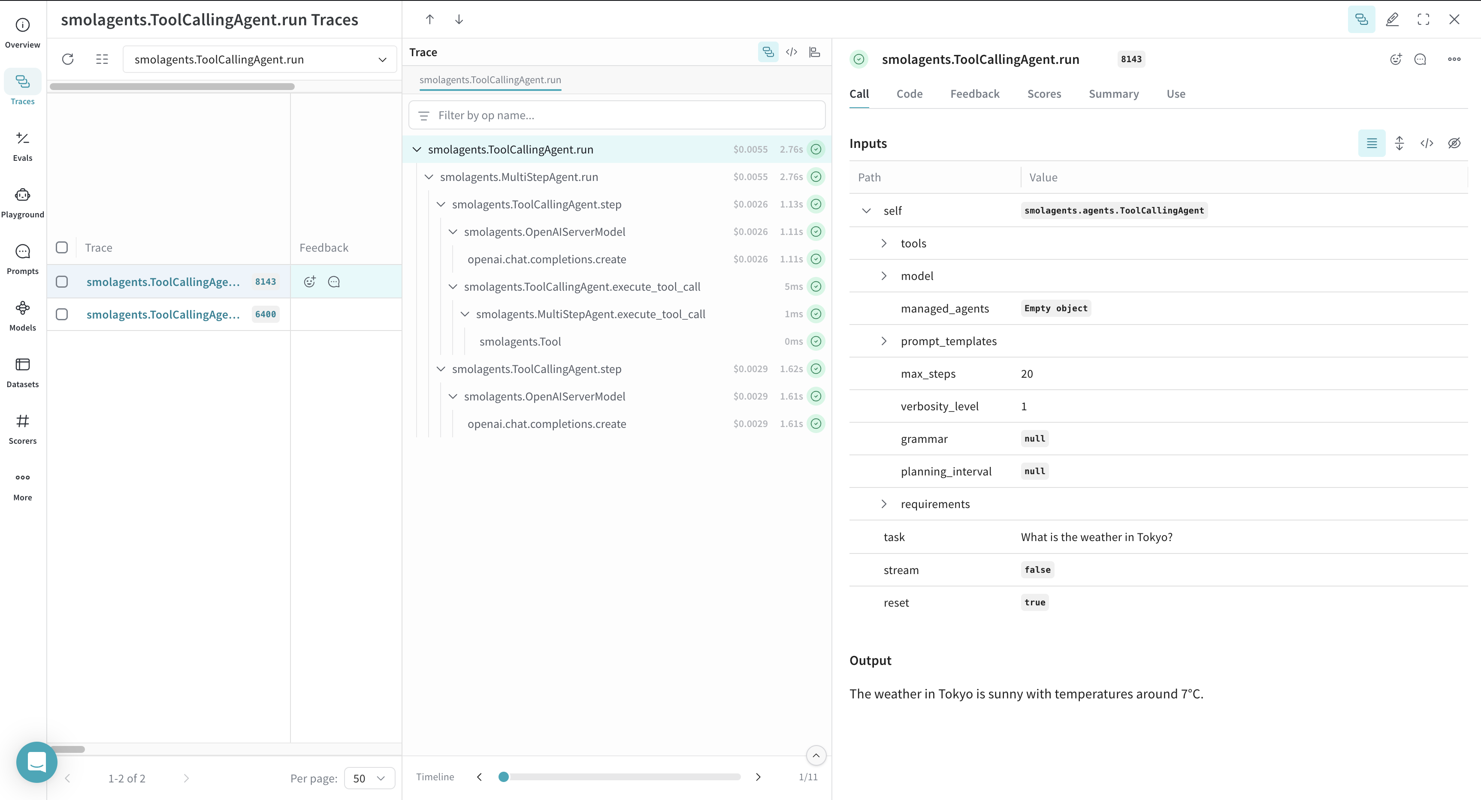1481x800 pixels.
Task: Open the Traces section in the sidebar
Action: (x=22, y=87)
